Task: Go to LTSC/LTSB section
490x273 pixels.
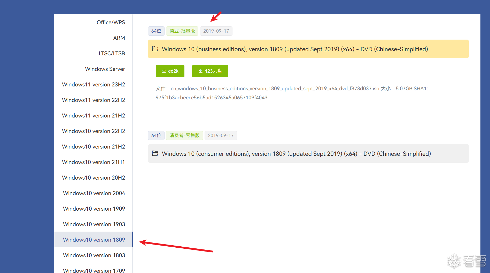Action: pyautogui.click(x=112, y=54)
